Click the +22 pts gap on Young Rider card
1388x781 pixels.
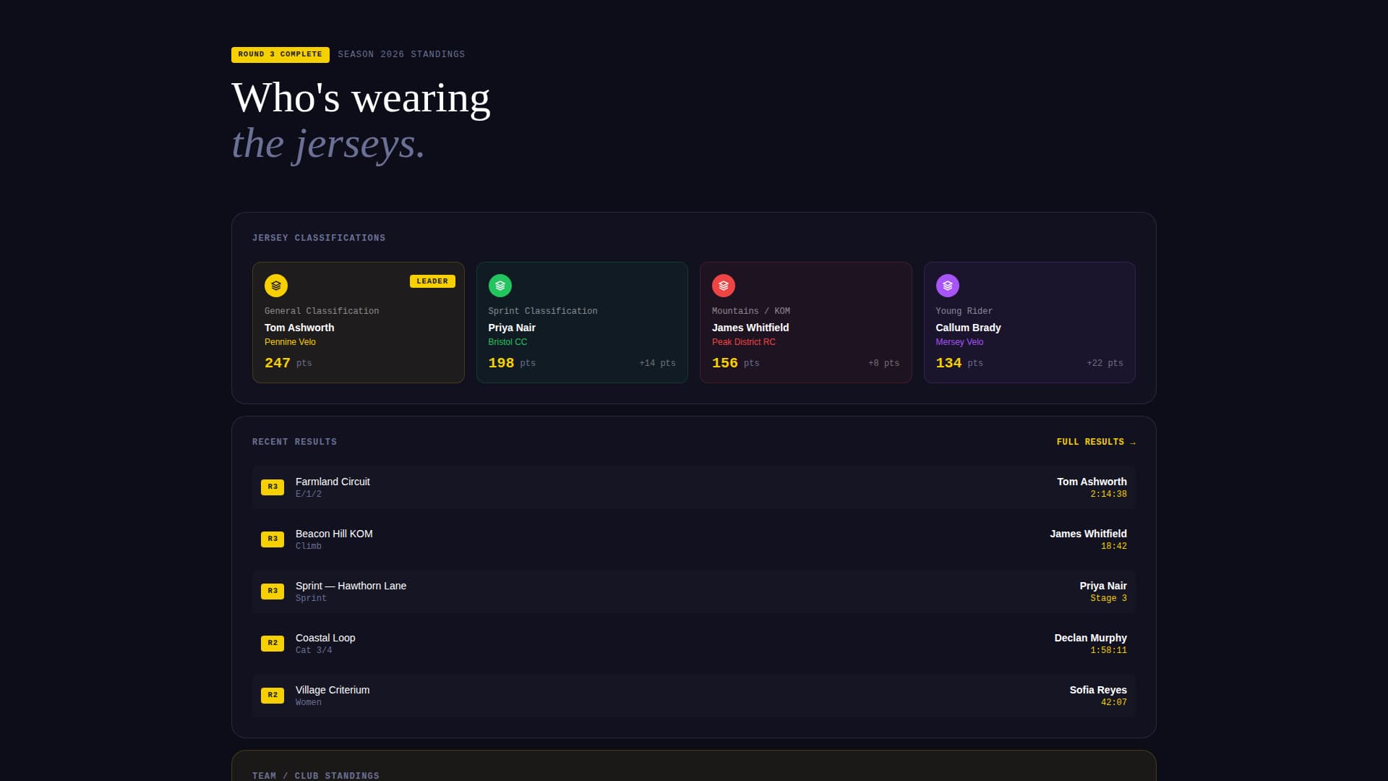1105,363
